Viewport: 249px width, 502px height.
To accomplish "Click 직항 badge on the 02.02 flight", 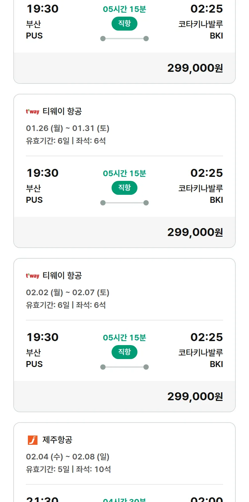I will pos(124,352).
